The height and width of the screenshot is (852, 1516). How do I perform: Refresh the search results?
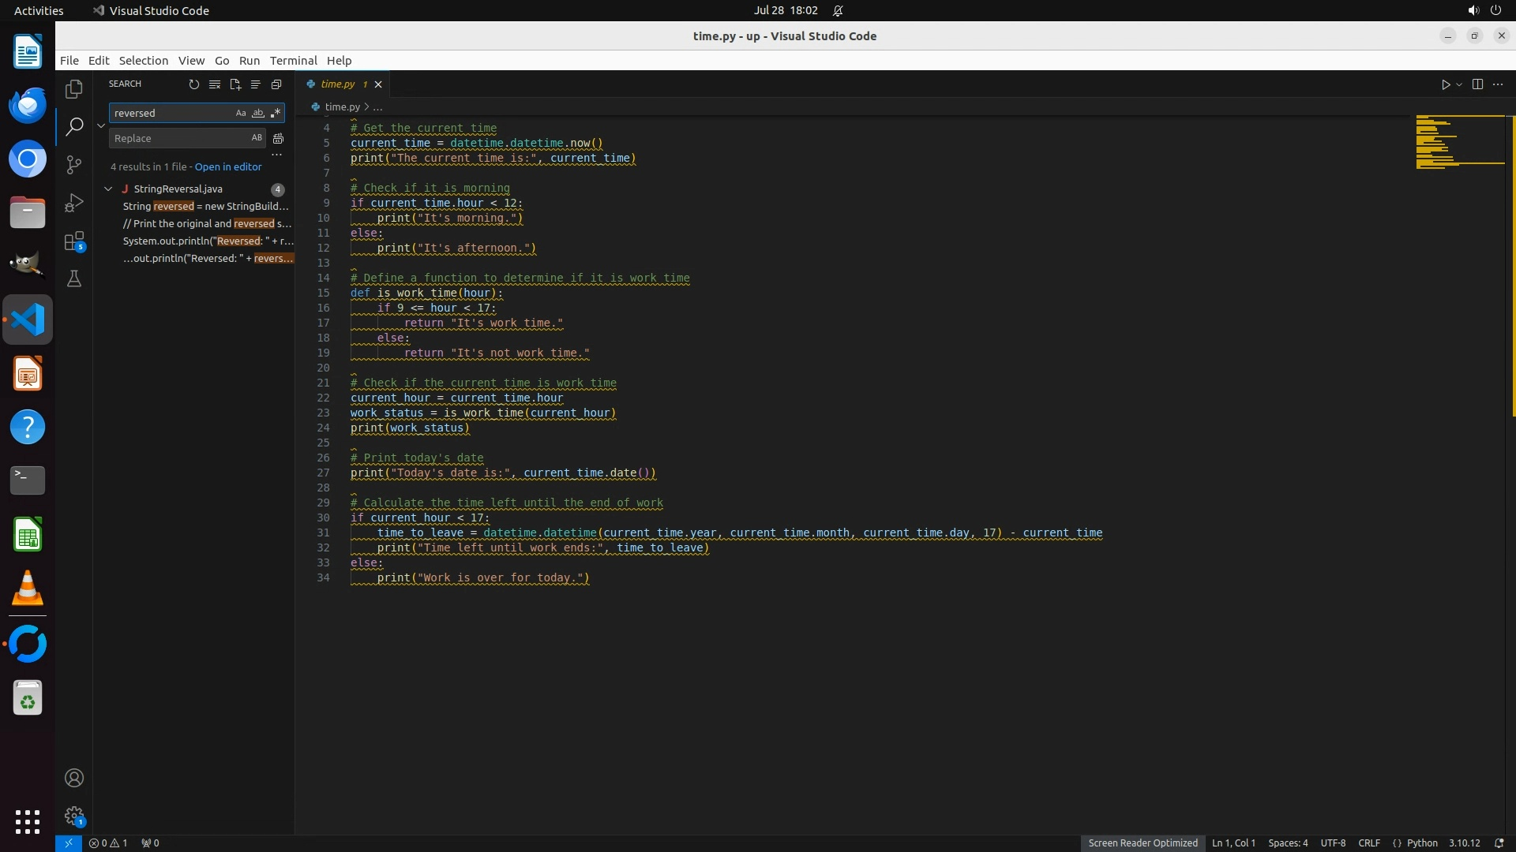pos(193,84)
